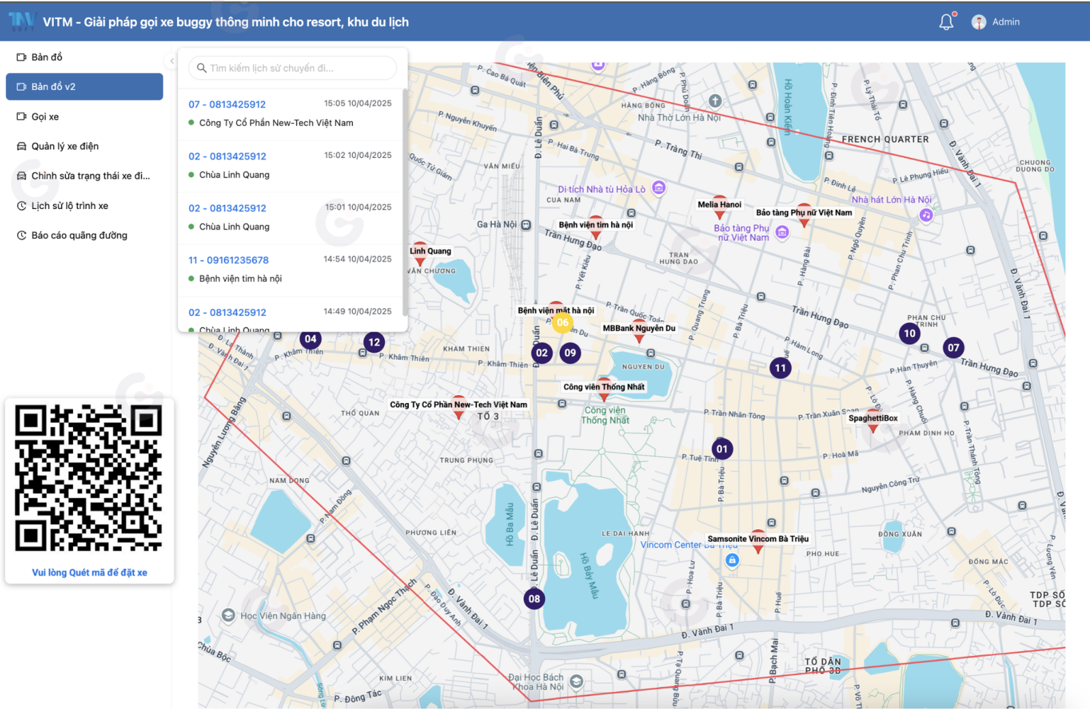1090x709 pixels.
Task: Click the Admin username
Action: pyautogui.click(x=1006, y=22)
